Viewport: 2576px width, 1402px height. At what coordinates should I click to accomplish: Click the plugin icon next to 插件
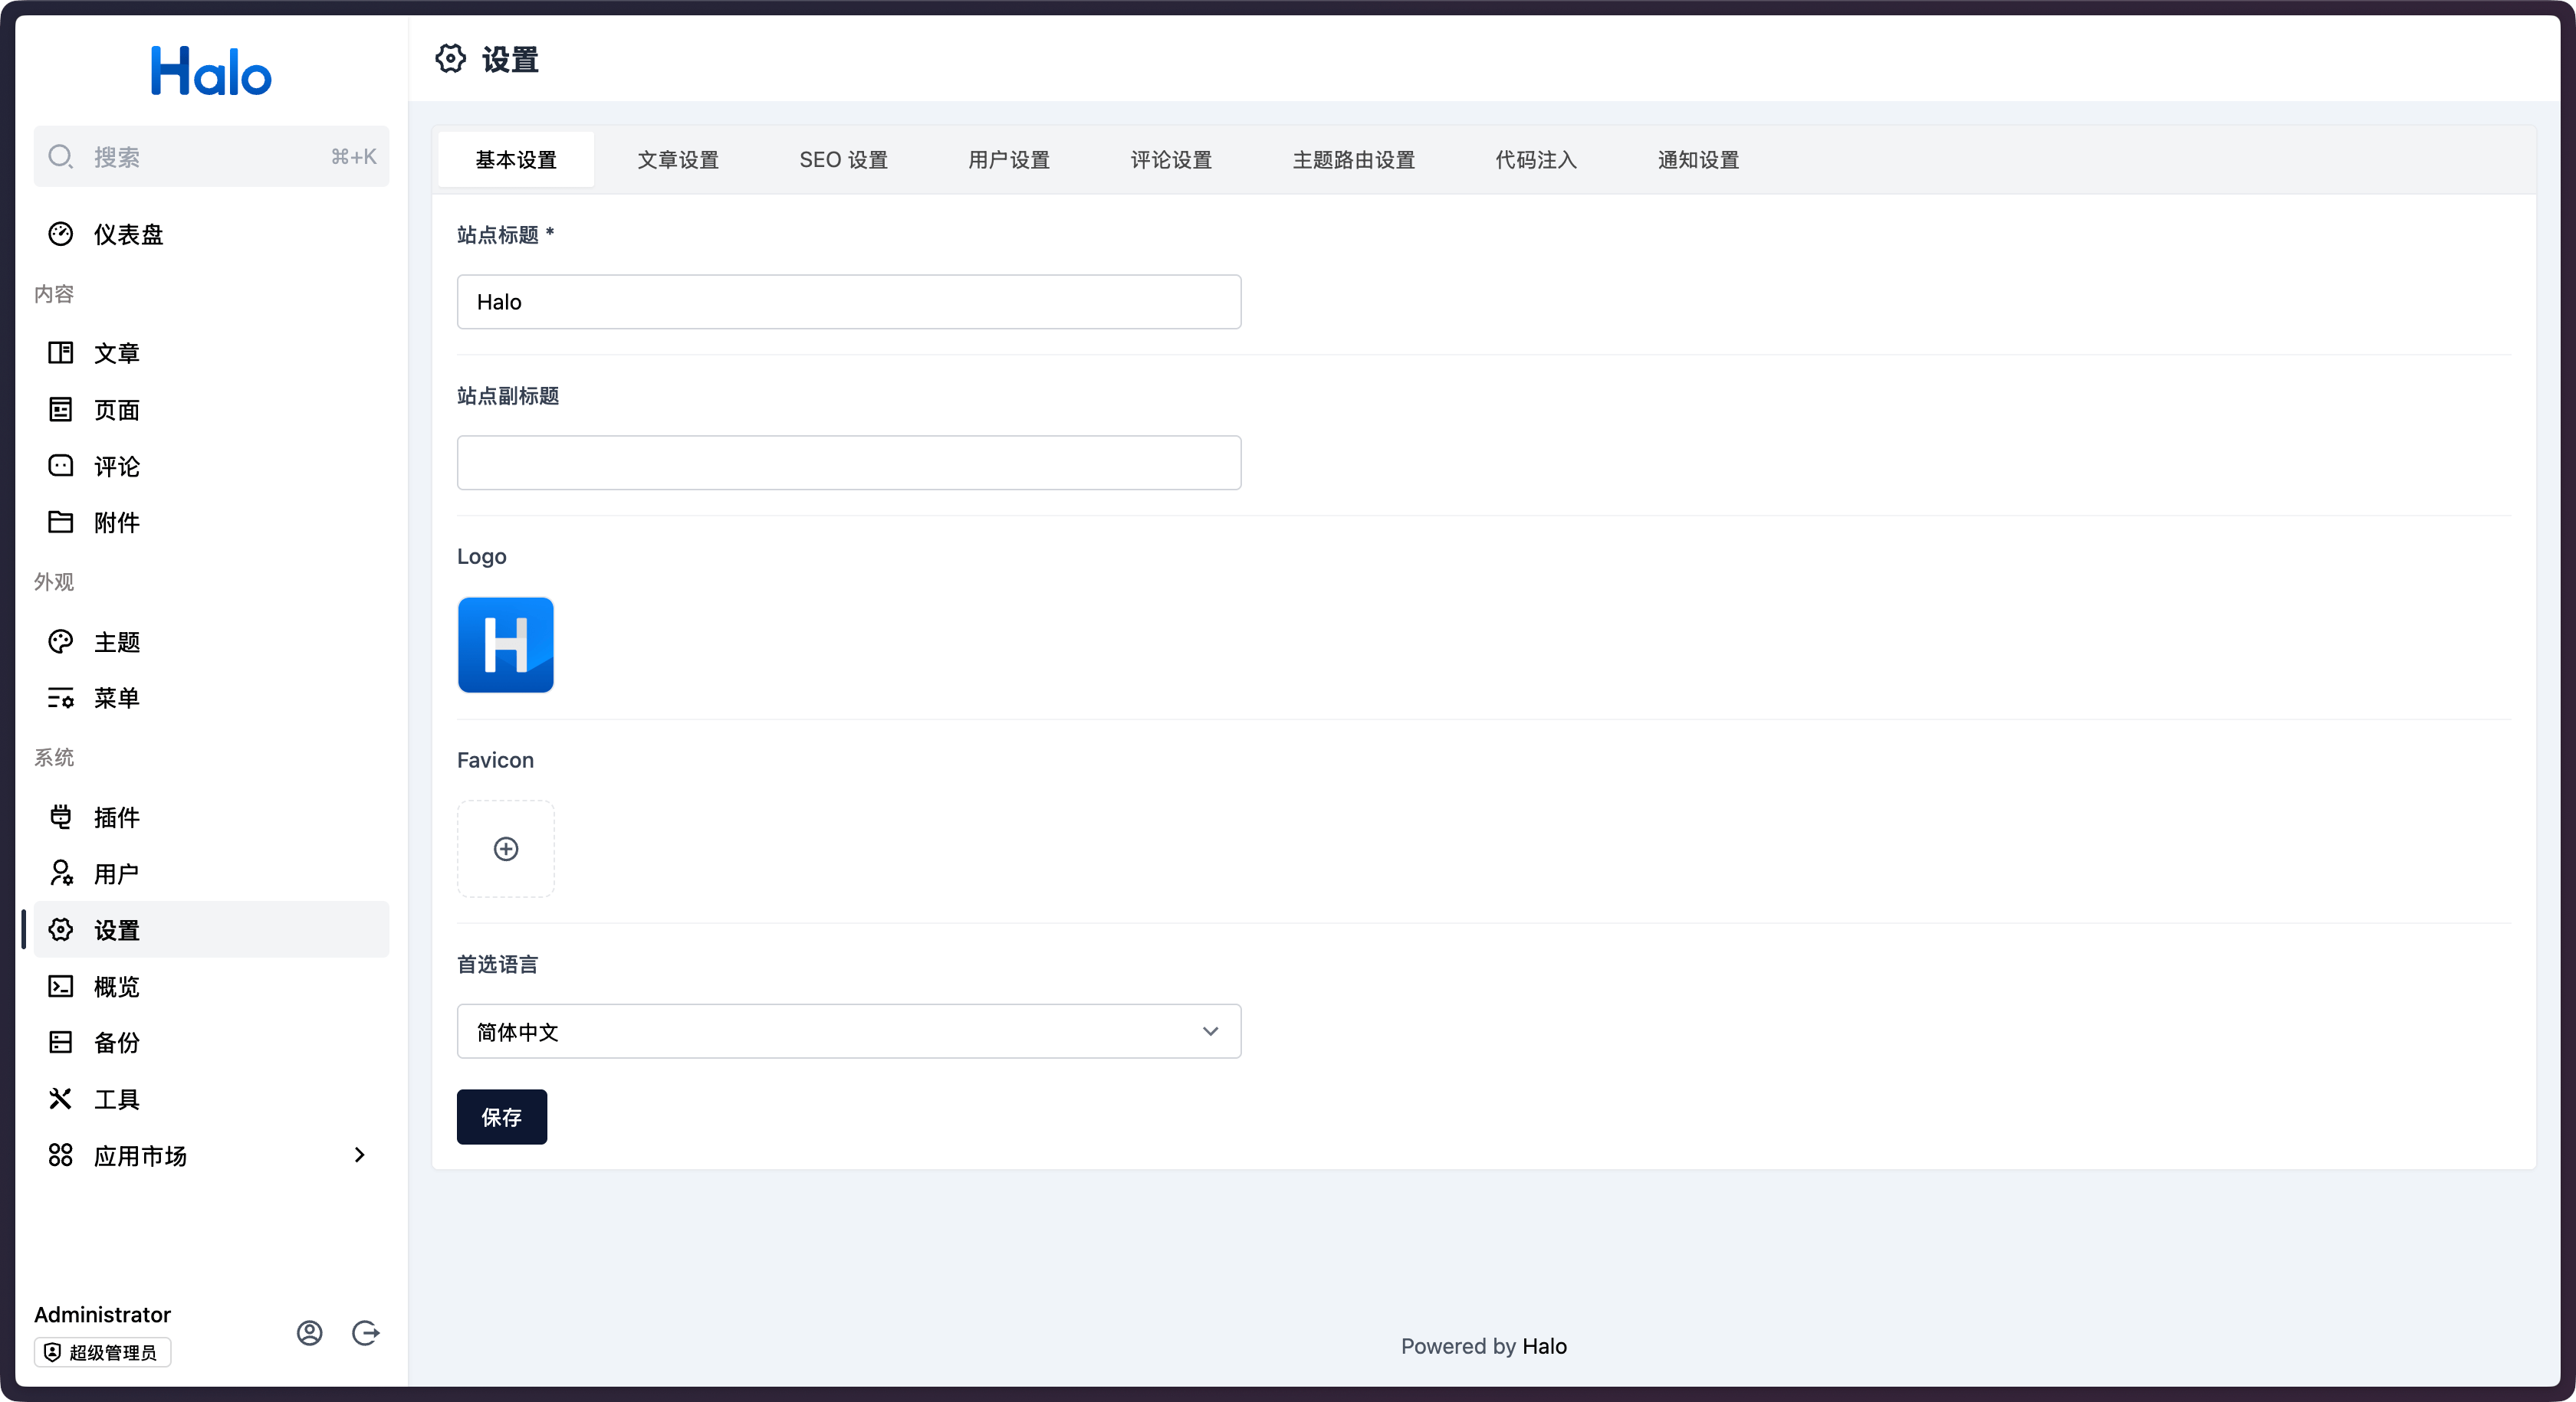click(61, 817)
